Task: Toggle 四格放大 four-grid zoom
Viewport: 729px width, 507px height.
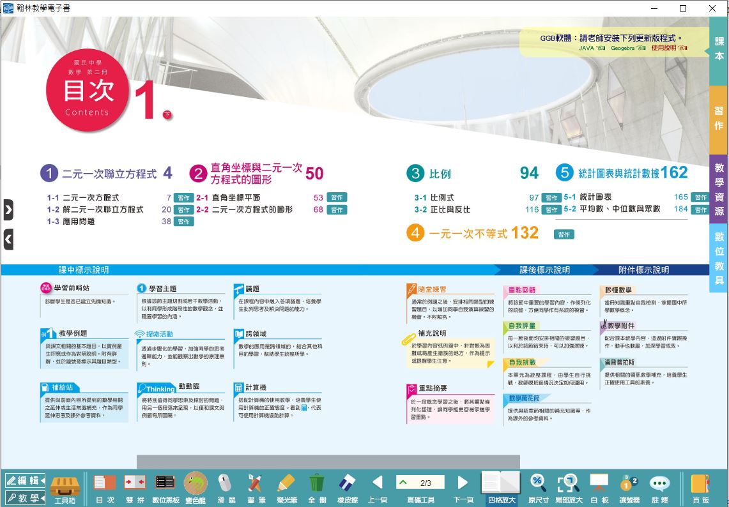Action: coord(501,488)
